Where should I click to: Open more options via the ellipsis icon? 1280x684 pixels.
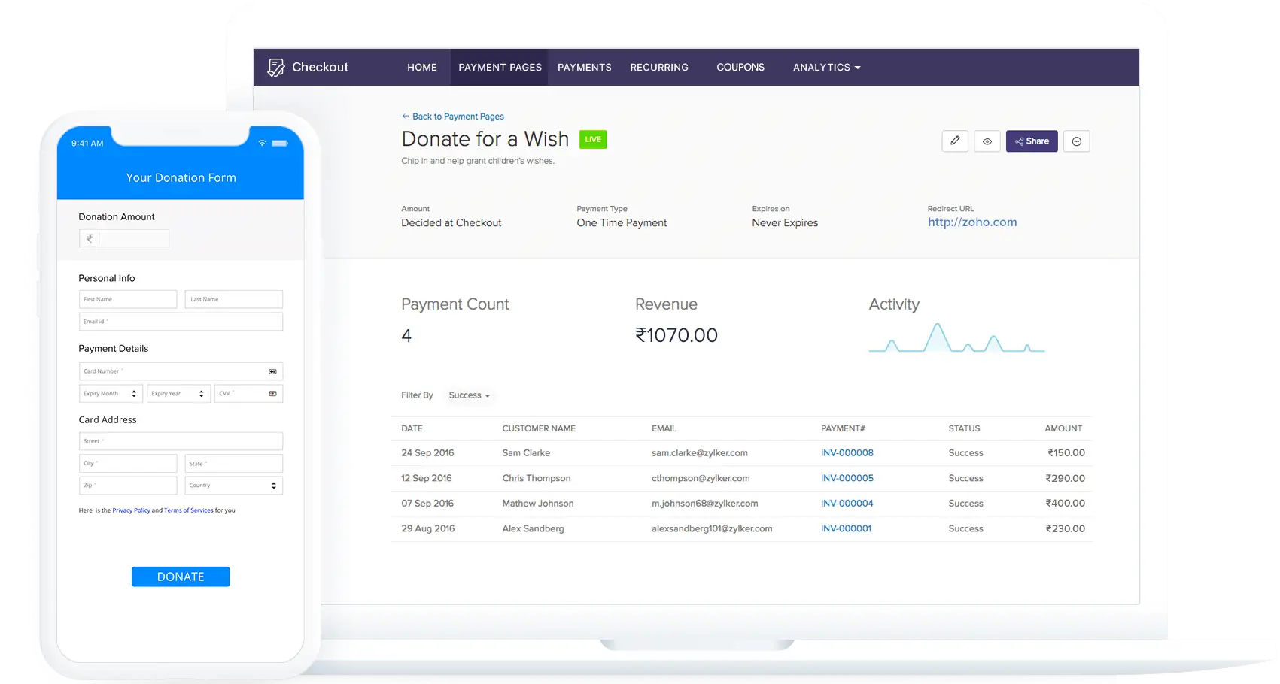coord(1076,141)
